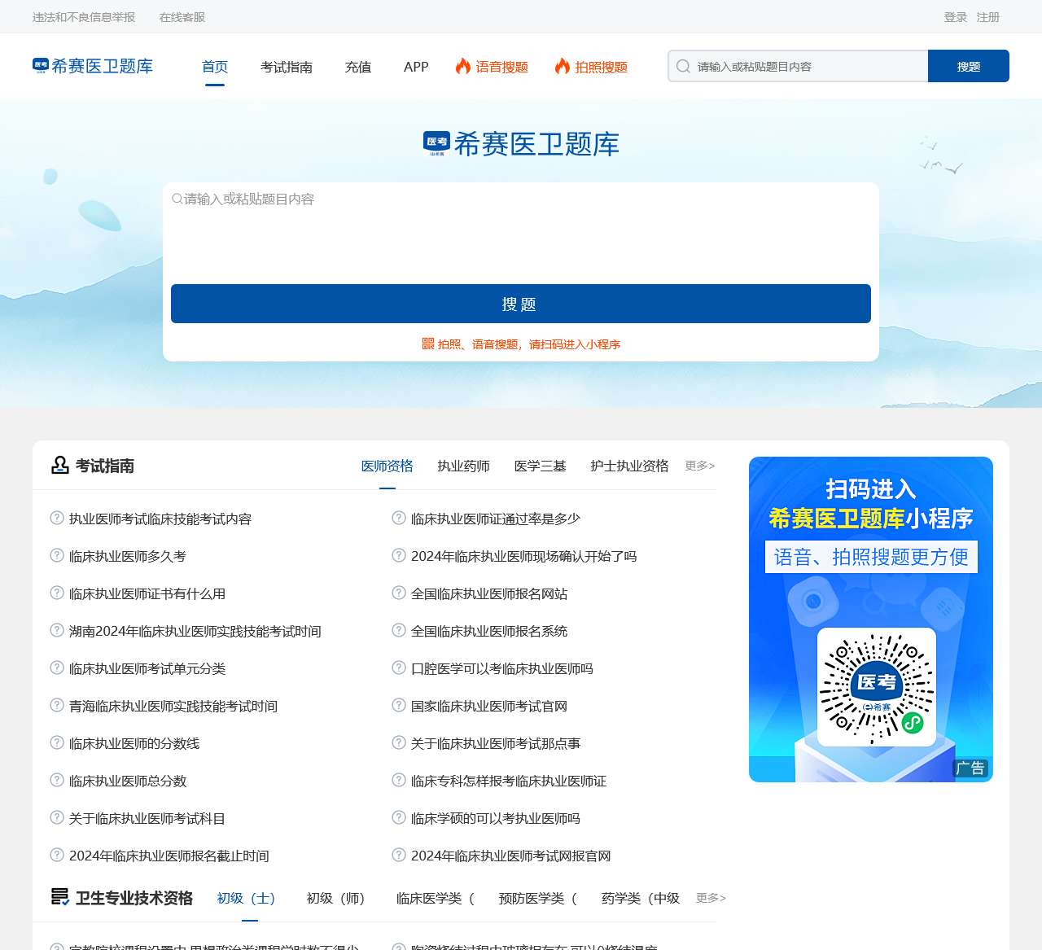Open 关于临床执业医师考试那点事 article
This screenshot has height=950, width=1042.
496,743
